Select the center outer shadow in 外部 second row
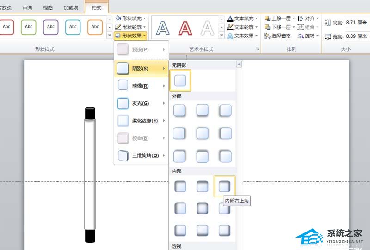Image resolution: width=370 pixels, height=250 pixels. click(203, 133)
